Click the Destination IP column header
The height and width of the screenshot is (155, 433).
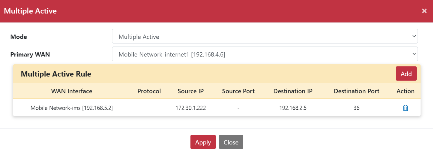293,91
